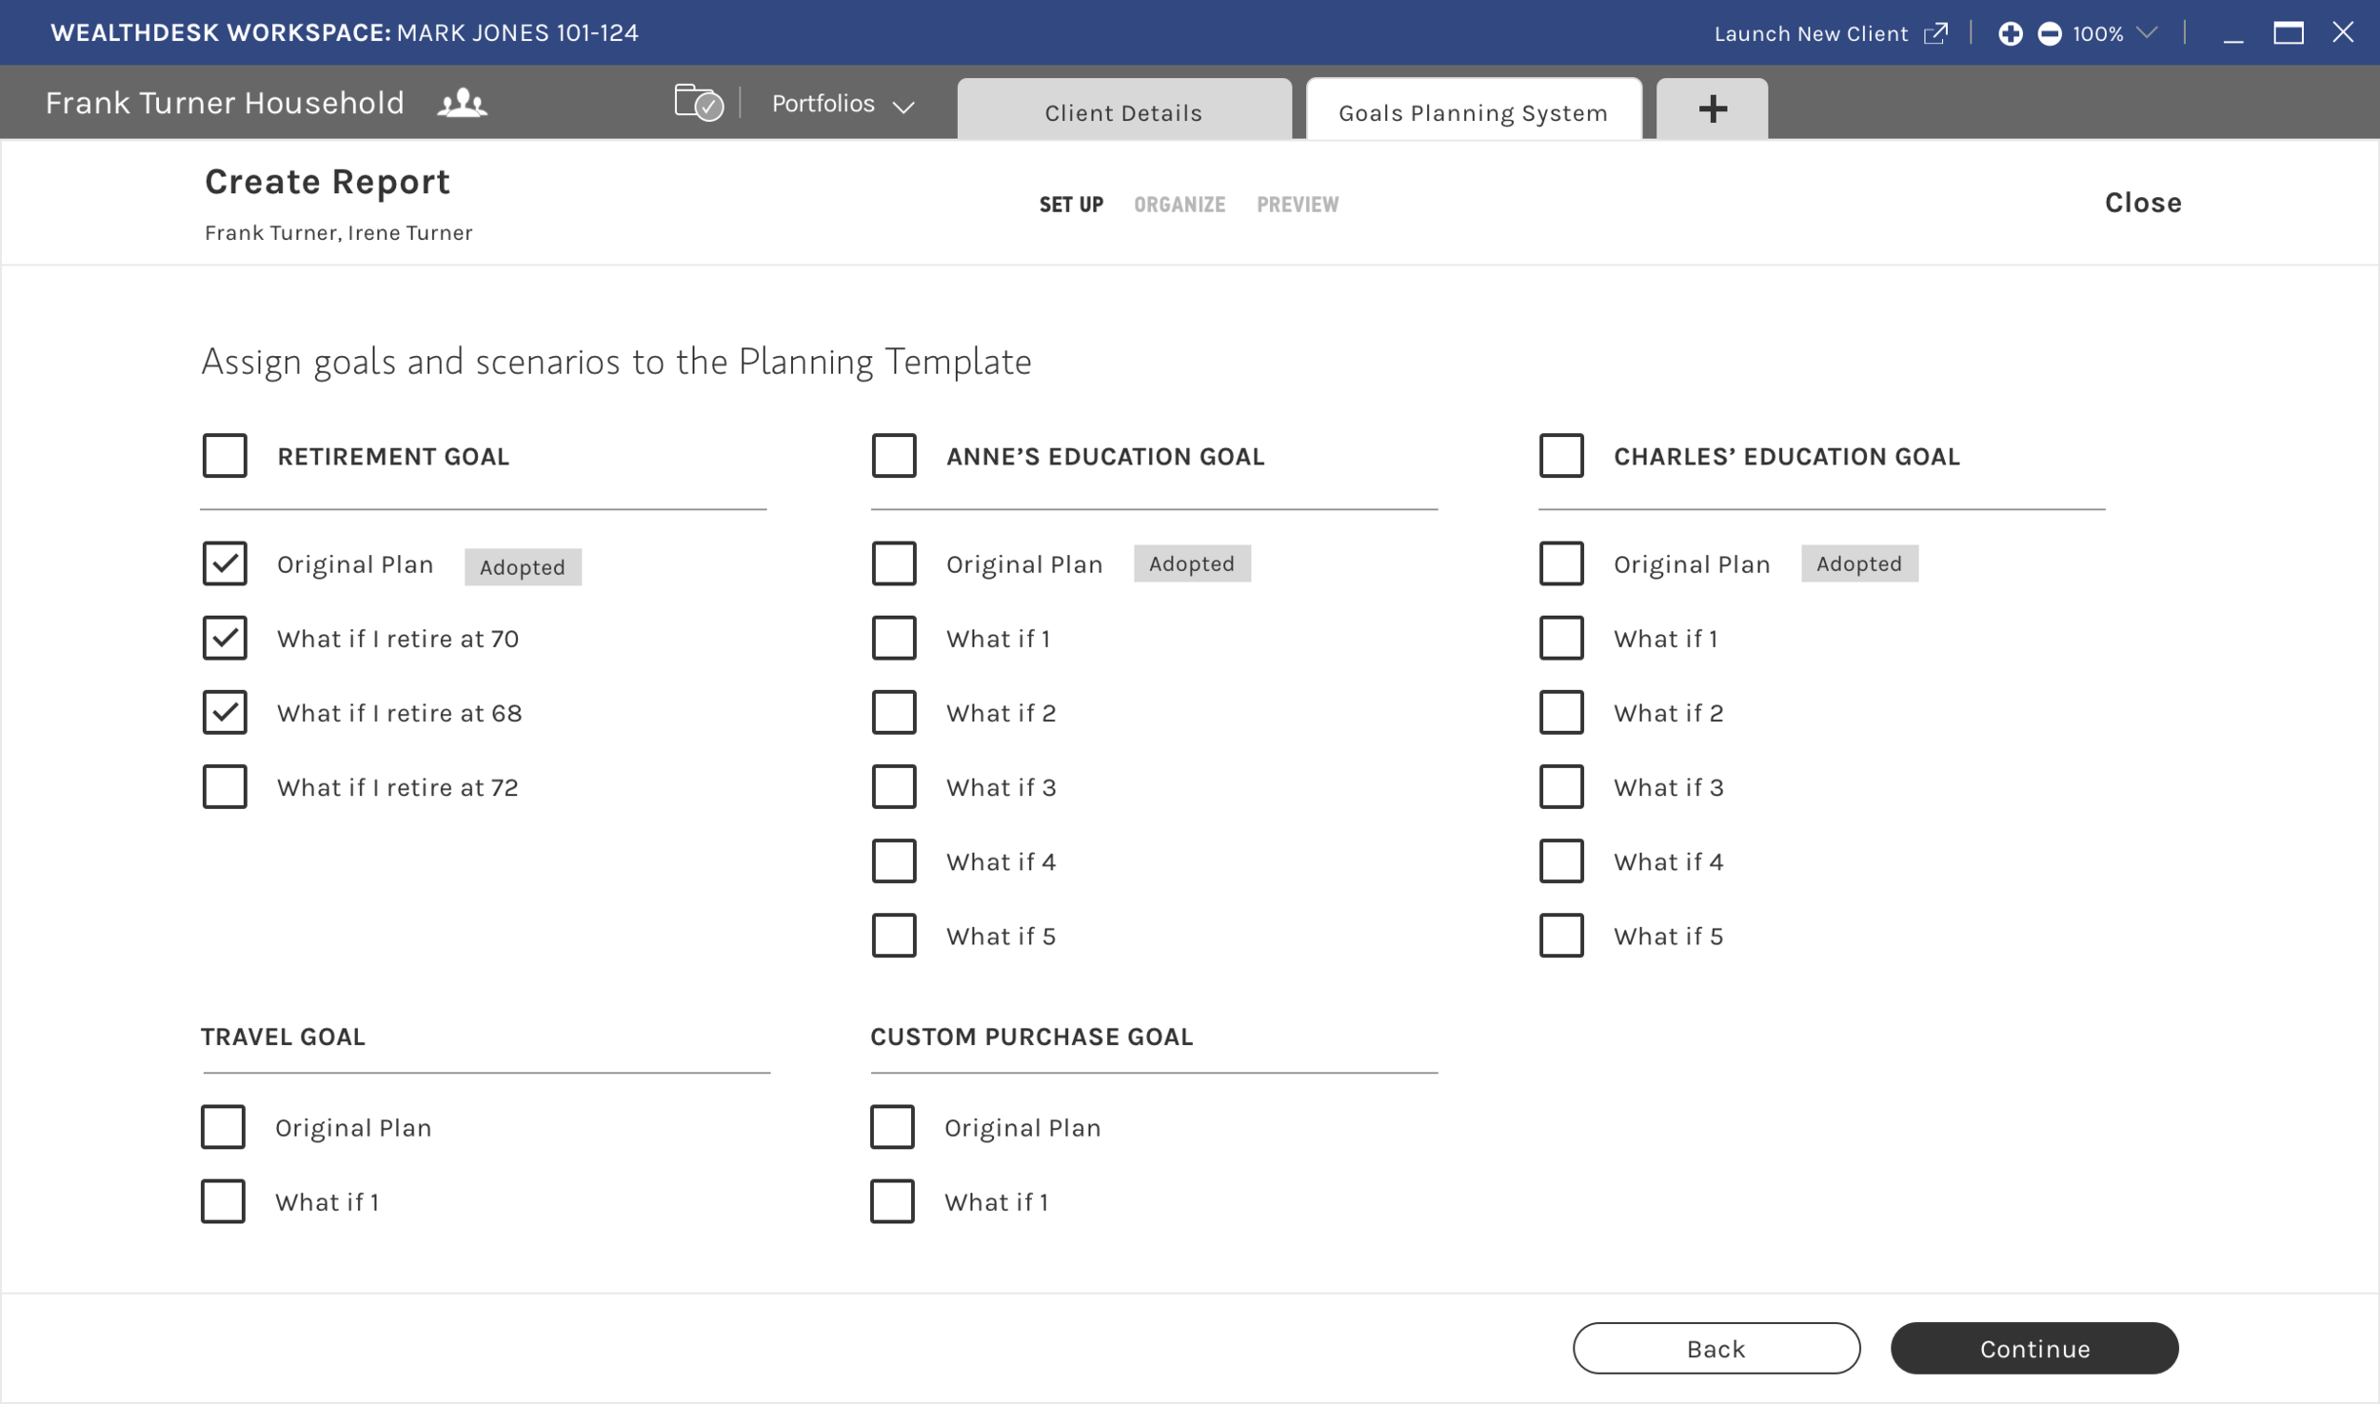Open the Portfolios dropdown

pyautogui.click(x=842, y=104)
